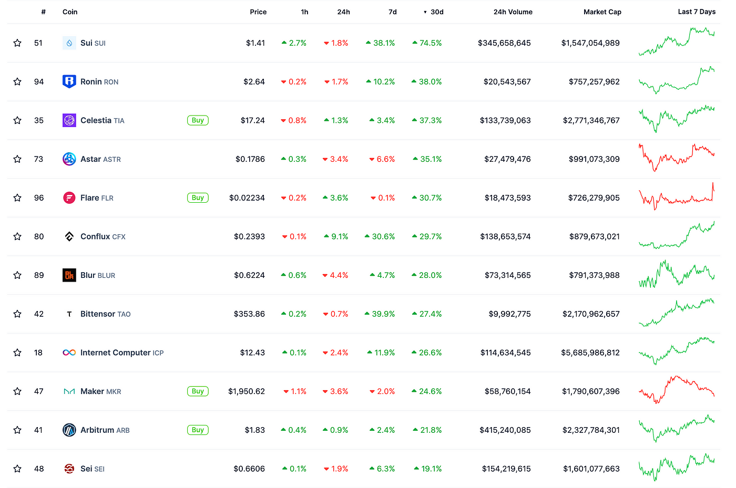The height and width of the screenshot is (488, 736).
Task: Sort by 7d column header
Action: (x=393, y=12)
